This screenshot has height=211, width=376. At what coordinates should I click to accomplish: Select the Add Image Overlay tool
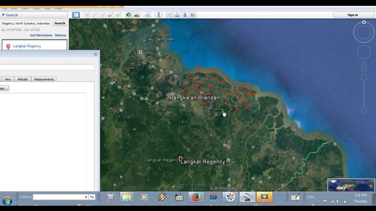coord(110,15)
